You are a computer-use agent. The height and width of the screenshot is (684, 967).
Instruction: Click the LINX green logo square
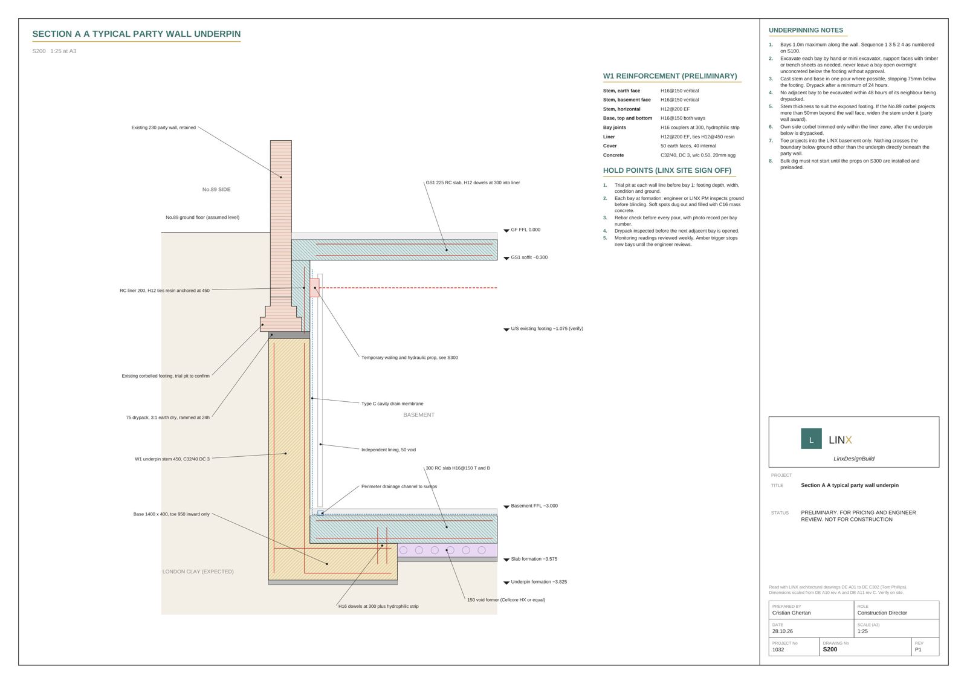coord(811,439)
